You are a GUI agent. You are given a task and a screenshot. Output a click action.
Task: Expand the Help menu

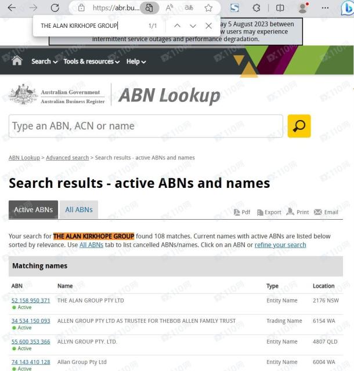[136, 61]
